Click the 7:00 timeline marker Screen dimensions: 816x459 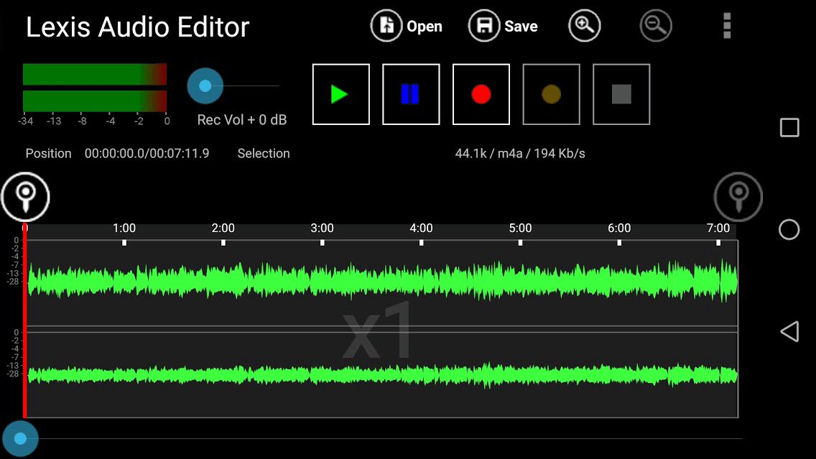(x=718, y=228)
